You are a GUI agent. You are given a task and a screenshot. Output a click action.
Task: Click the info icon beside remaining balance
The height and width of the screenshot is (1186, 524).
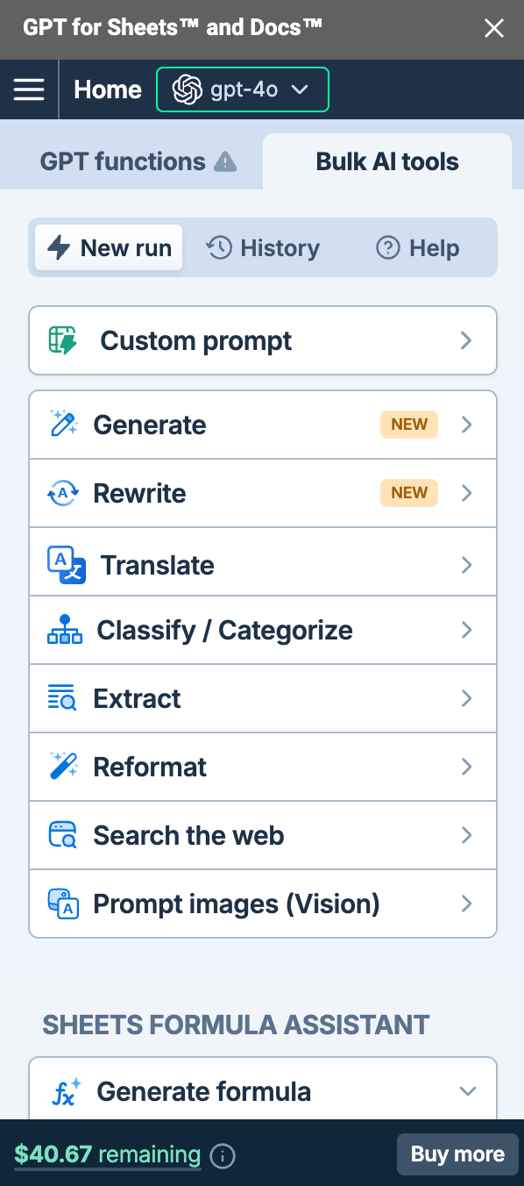[223, 1156]
